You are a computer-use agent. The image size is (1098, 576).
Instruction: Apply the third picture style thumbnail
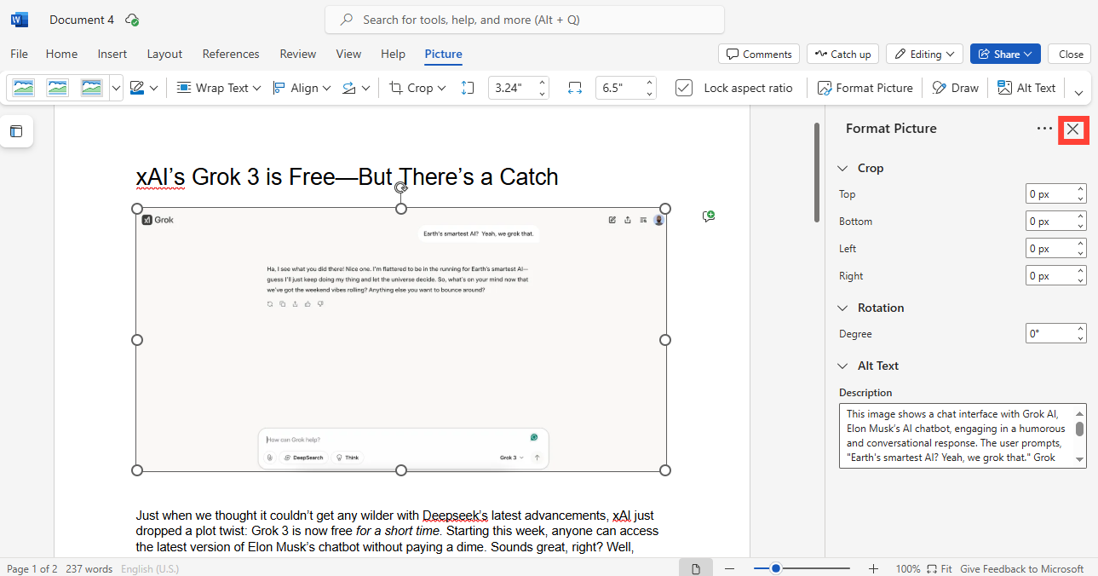91,88
